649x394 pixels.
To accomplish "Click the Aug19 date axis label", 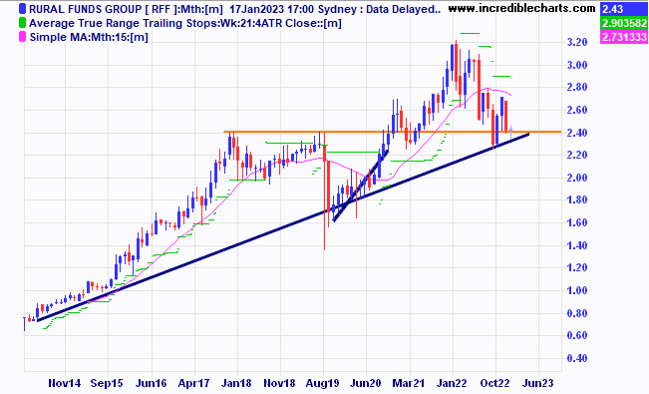I will 322,384.
